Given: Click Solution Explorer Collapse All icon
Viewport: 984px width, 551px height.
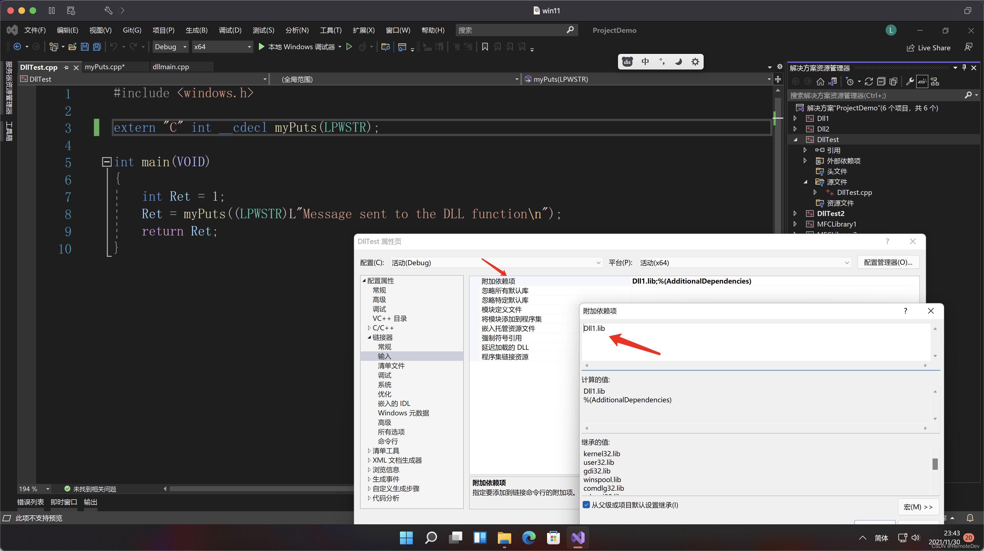Looking at the screenshot, I should click(881, 81).
